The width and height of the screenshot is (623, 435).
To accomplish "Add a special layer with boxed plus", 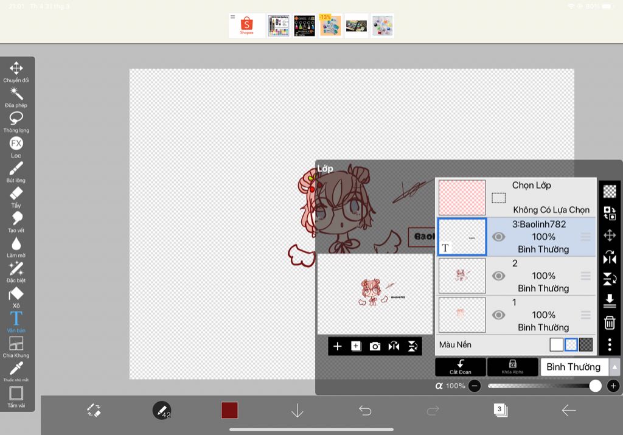I will coord(356,346).
